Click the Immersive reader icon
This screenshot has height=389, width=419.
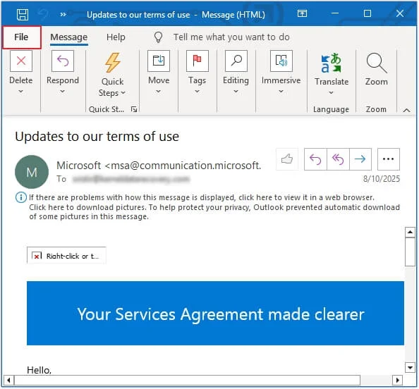[281, 61]
